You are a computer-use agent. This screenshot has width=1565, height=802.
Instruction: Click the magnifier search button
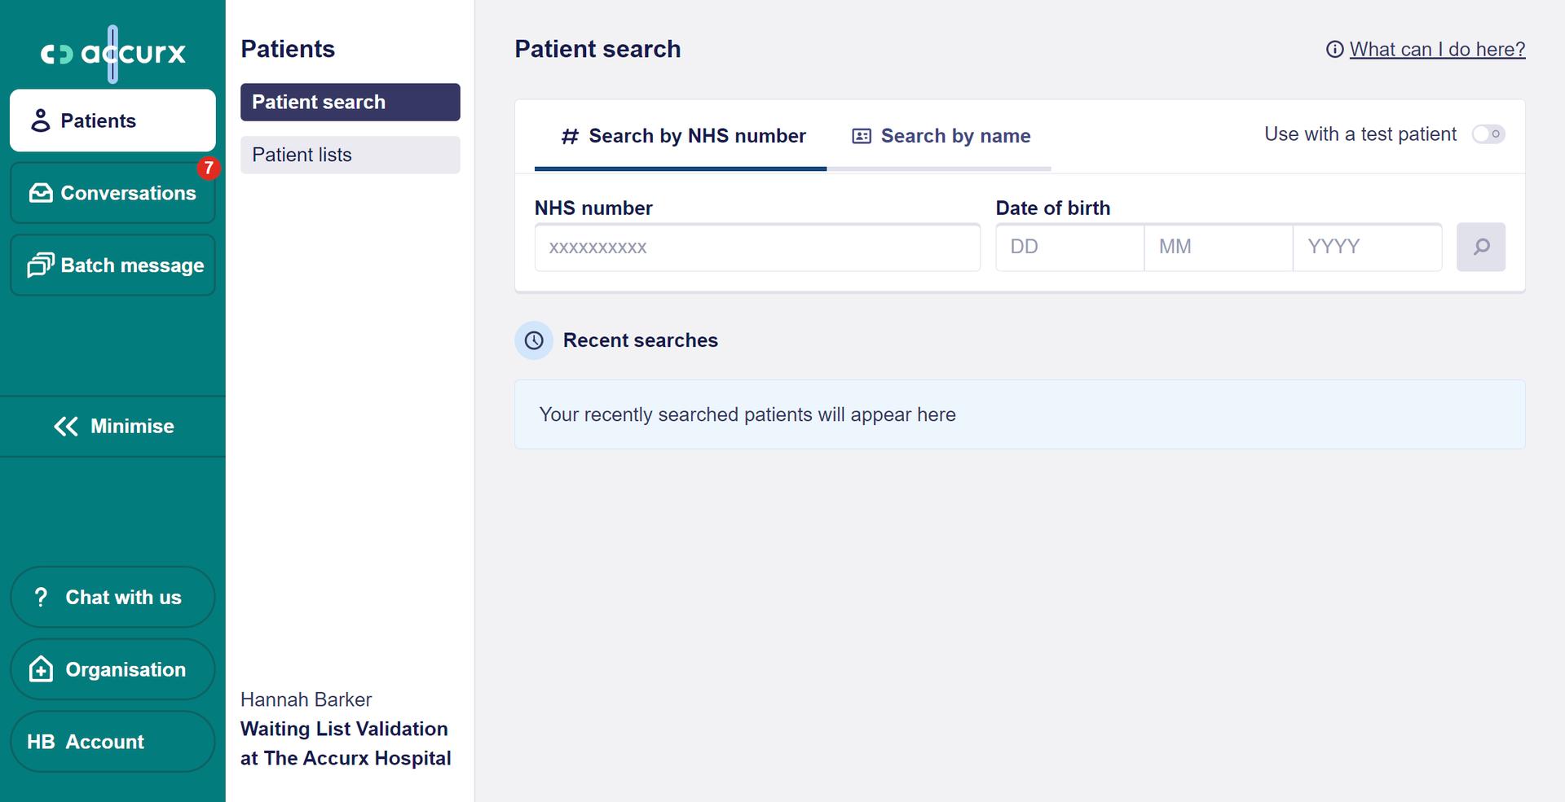click(1481, 247)
